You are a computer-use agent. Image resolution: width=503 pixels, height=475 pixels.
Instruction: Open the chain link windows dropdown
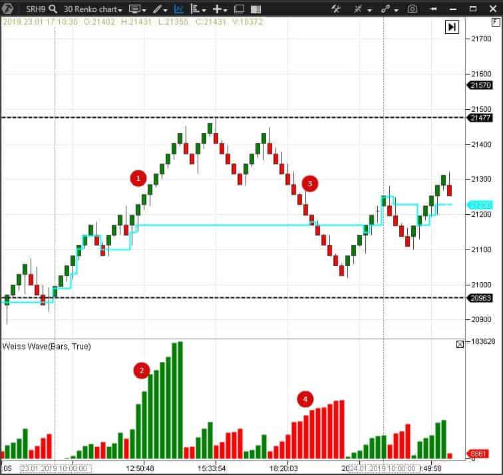point(389,9)
